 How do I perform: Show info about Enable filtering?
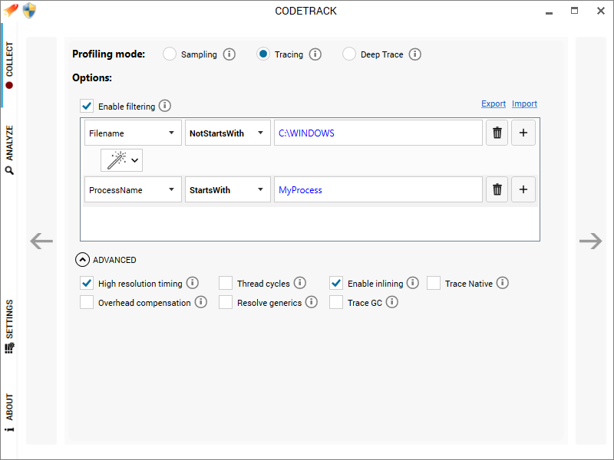point(165,106)
